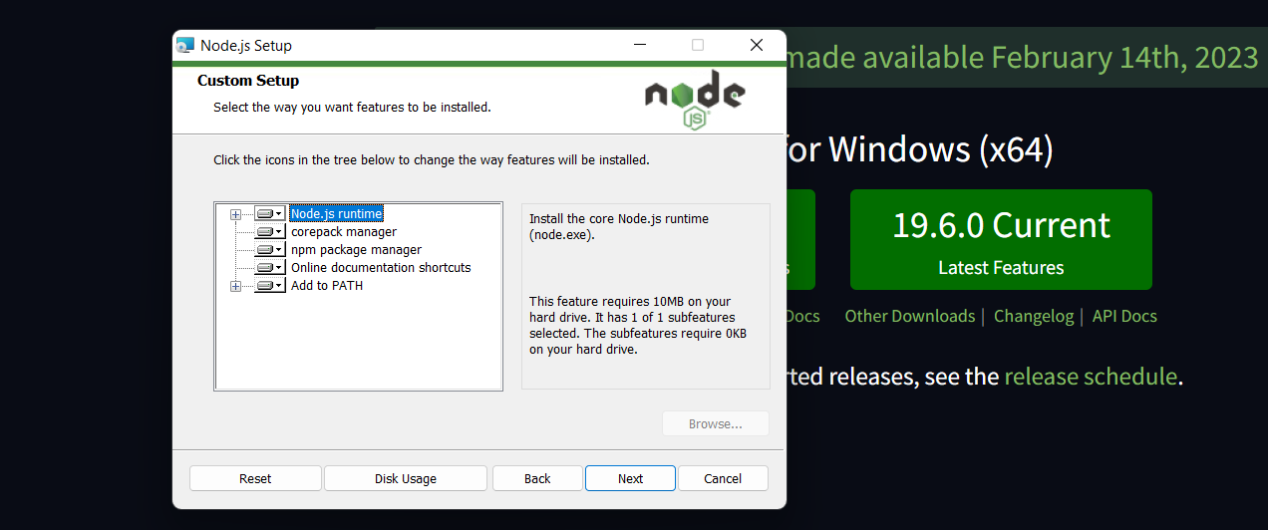Open Disk Usage information

pos(406,478)
